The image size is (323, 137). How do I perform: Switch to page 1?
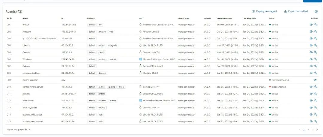coord(304,130)
